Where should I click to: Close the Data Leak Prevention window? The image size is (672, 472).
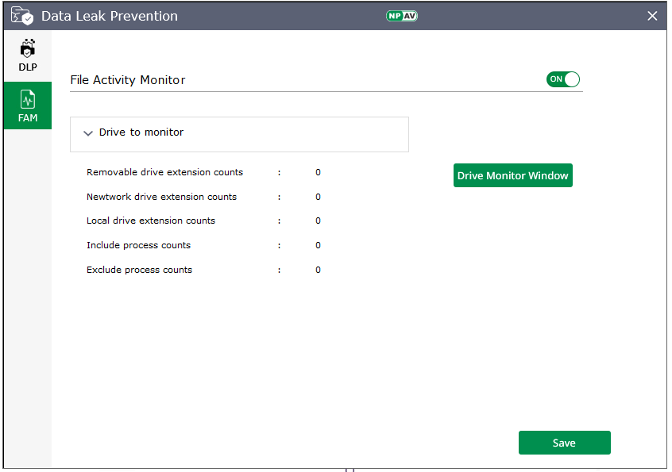652,16
